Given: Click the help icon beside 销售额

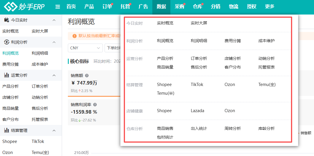Looking at the screenshot, I should [87, 76].
